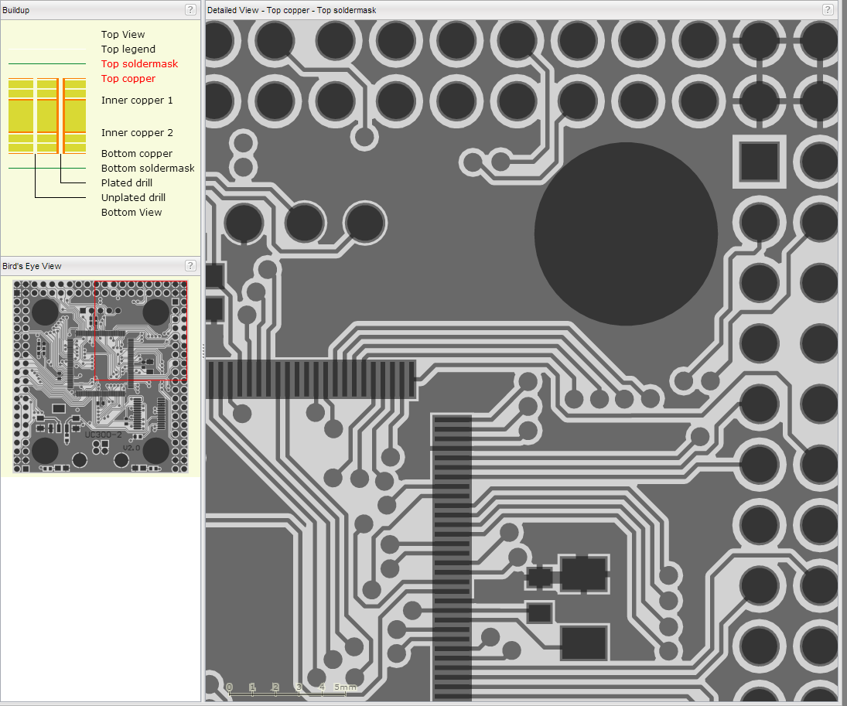
Task: Show the Top legend layer
Action: (128, 49)
